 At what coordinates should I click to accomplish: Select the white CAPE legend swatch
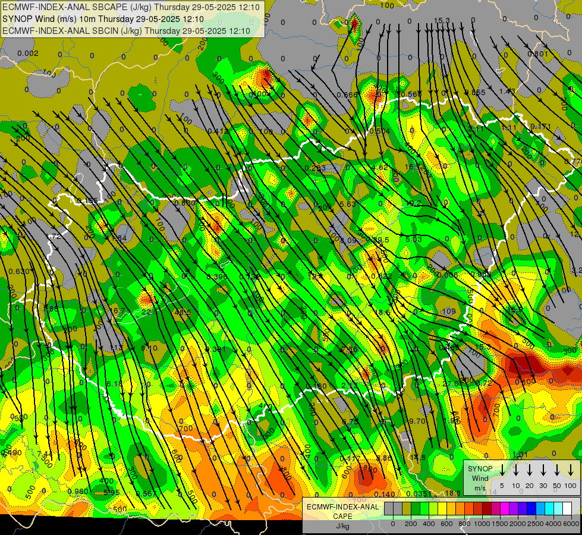click(x=567, y=509)
